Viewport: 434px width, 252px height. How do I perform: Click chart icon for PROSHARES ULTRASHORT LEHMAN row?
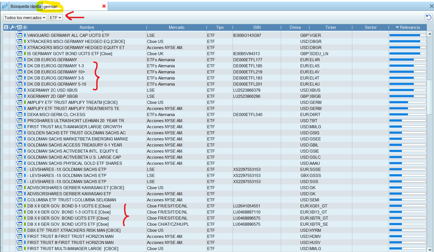(19, 120)
